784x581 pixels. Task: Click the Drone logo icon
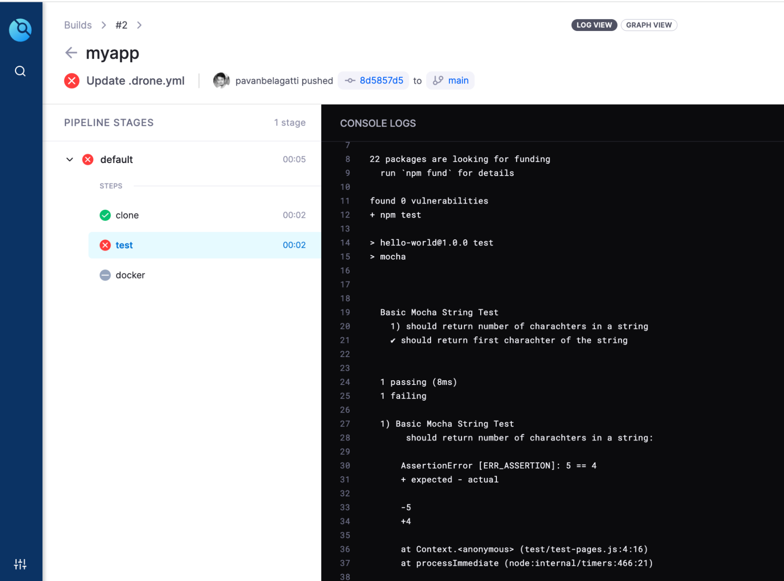tap(20, 30)
